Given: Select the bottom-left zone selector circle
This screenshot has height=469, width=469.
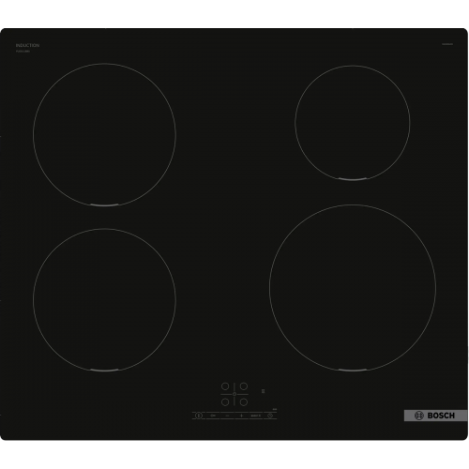Looking at the screenshot, I should pos(225,401).
